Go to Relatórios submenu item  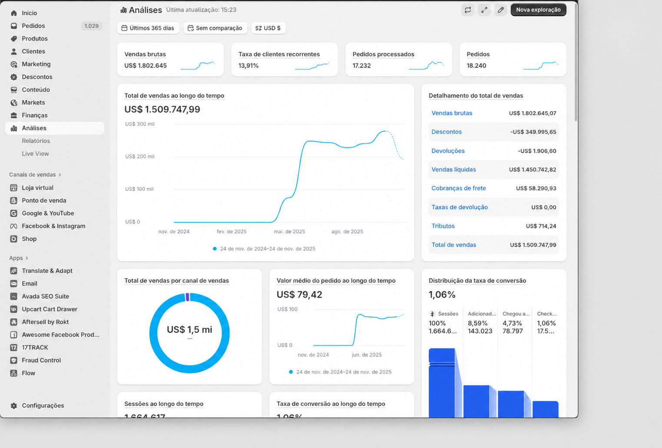[x=36, y=141]
